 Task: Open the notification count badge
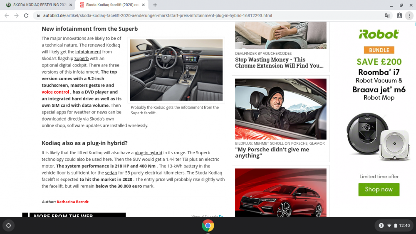[381, 226]
